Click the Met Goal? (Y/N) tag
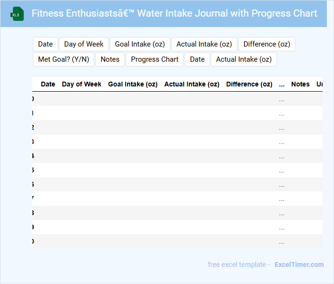Viewport: 334px width, 284px height. click(63, 59)
